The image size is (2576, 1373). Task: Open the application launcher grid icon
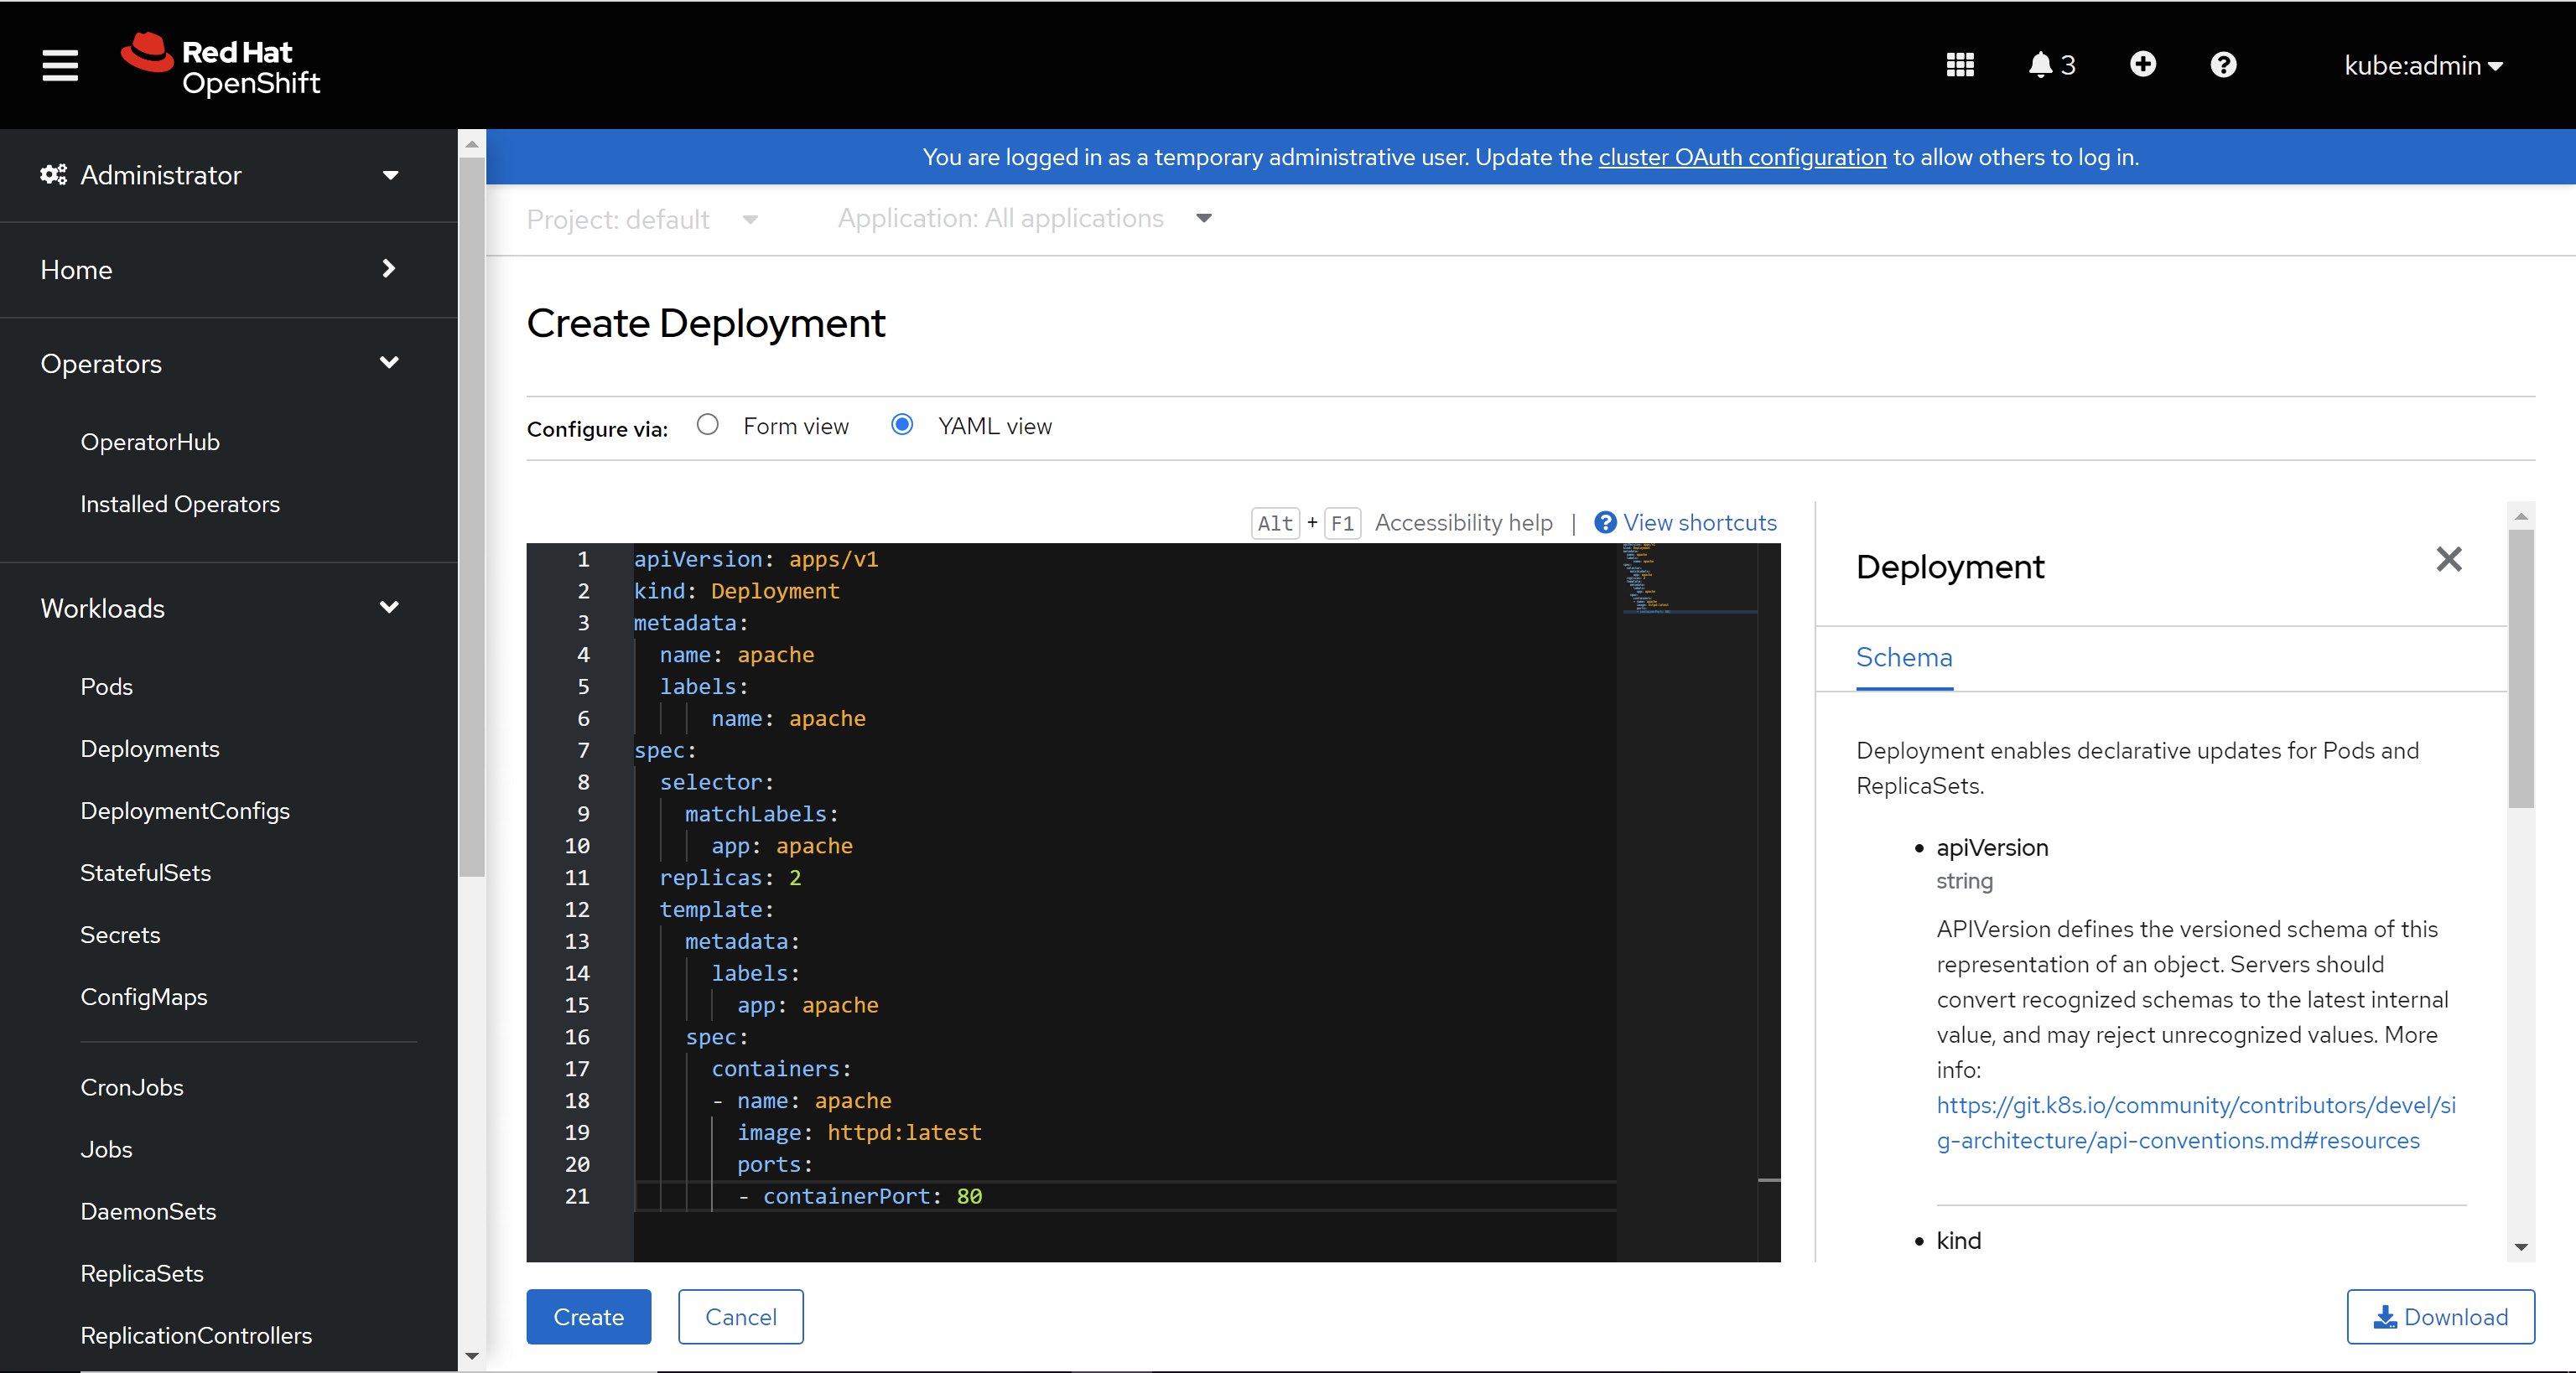[1960, 65]
